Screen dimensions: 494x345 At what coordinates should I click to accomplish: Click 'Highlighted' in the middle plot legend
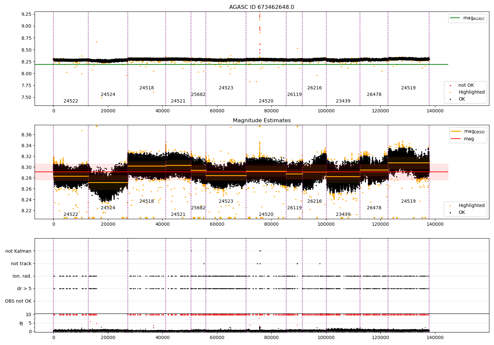[471, 205]
